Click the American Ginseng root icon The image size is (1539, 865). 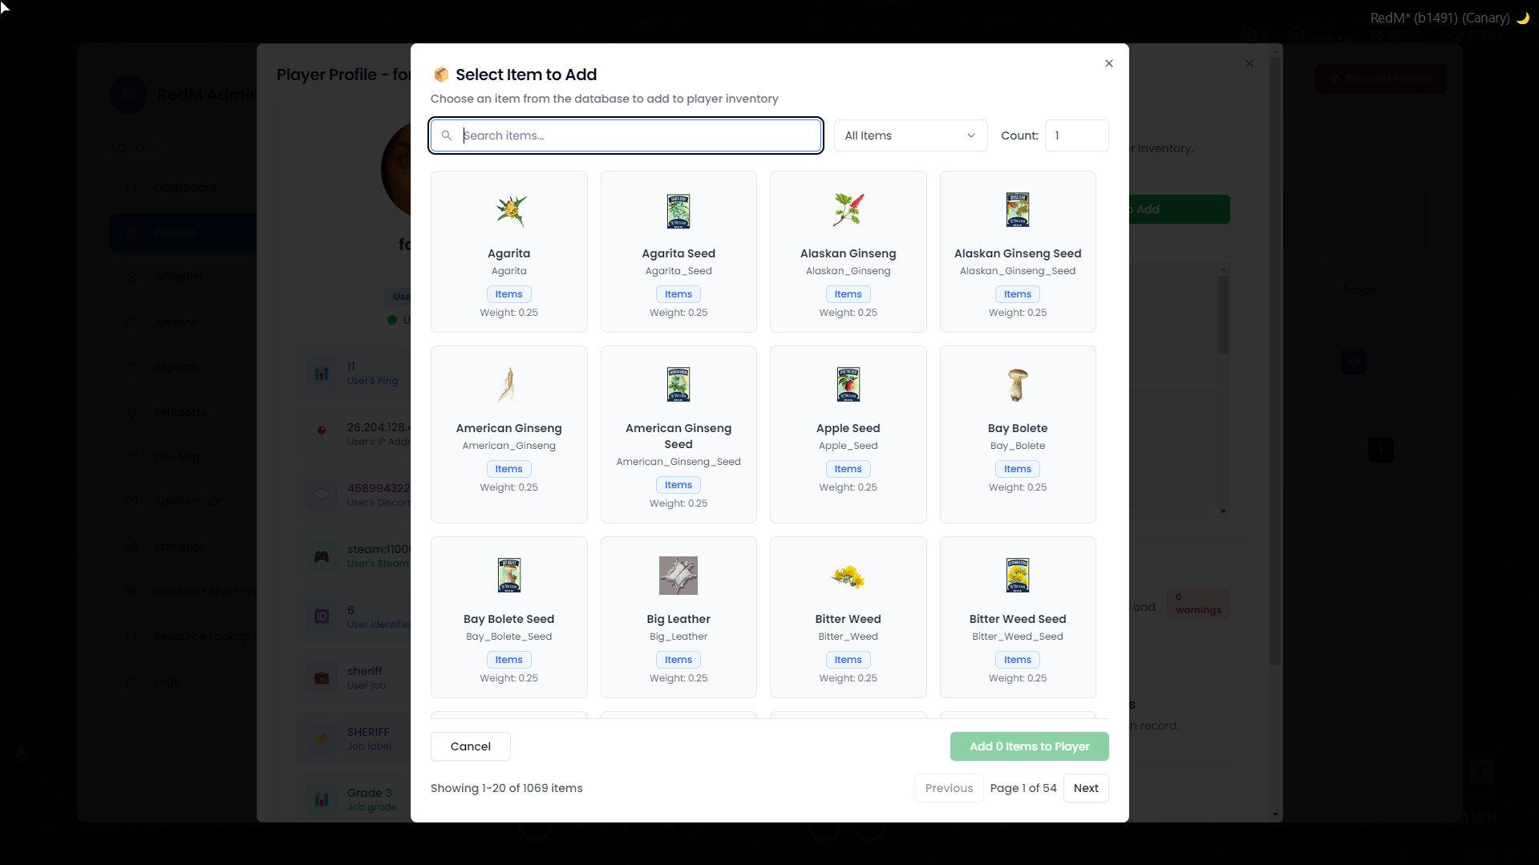[508, 385]
